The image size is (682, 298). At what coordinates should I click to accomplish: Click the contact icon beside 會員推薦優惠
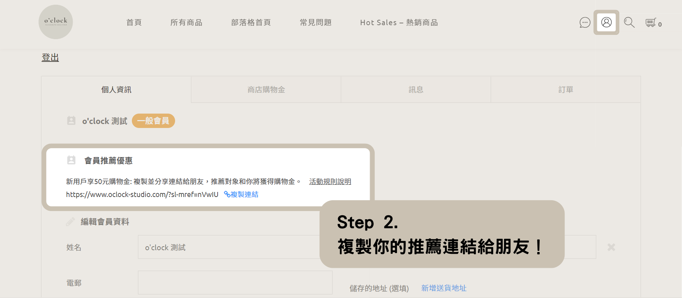pyautogui.click(x=71, y=160)
